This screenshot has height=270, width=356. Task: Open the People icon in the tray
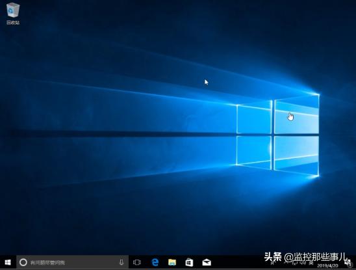click(x=272, y=263)
